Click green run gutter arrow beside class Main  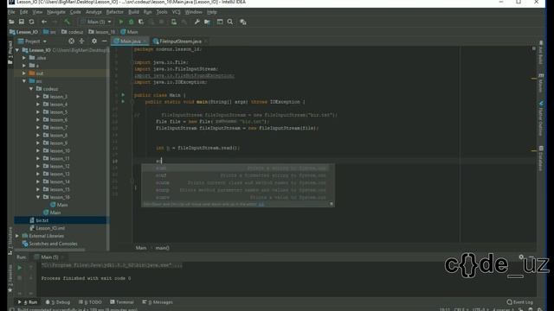coord(123,95)
